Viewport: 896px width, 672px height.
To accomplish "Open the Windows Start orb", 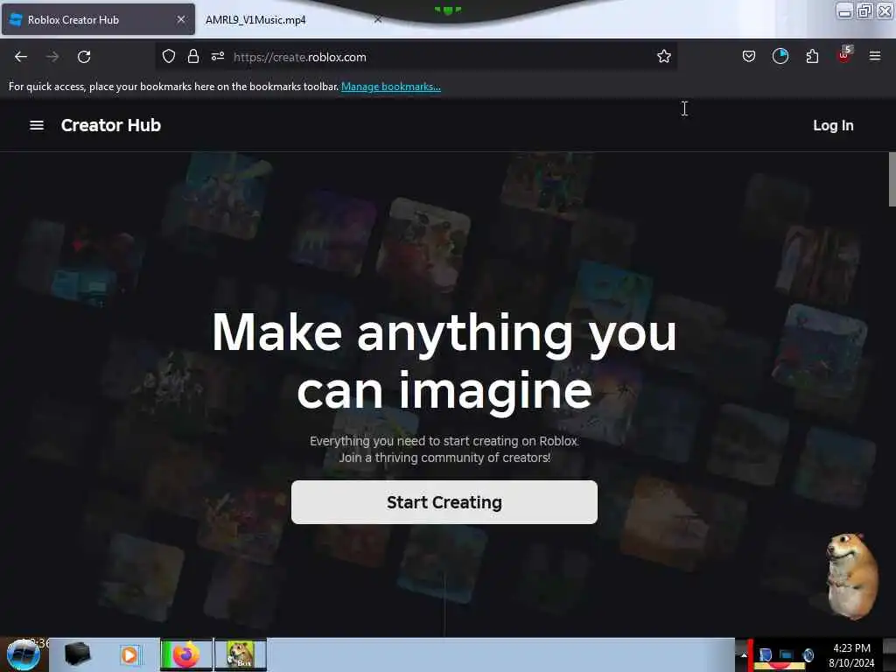I will point(23,655).
